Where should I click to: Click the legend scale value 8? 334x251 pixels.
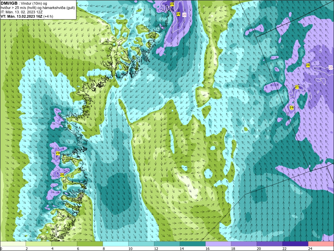point(104,249)
